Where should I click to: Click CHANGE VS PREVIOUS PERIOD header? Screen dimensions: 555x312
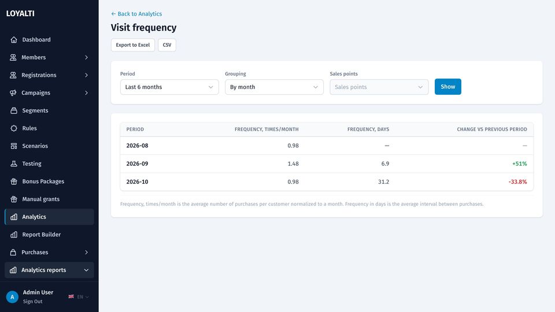tap(492, 129)
